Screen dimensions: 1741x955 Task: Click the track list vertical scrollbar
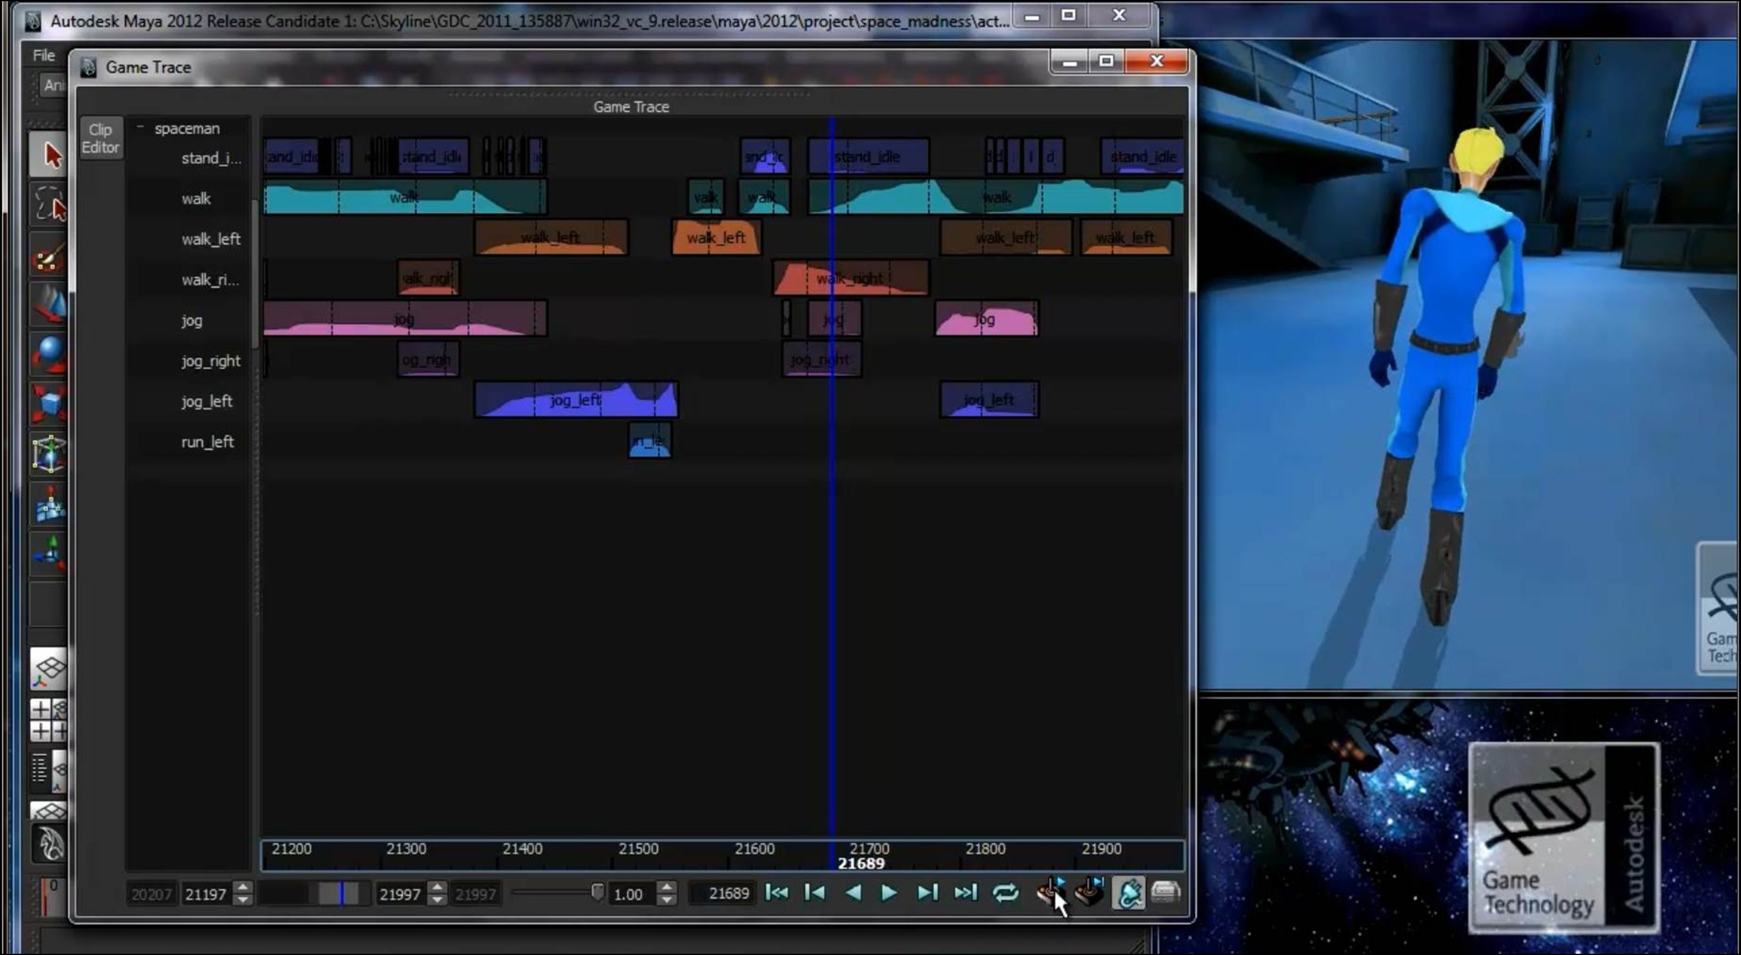pos(255,274)
